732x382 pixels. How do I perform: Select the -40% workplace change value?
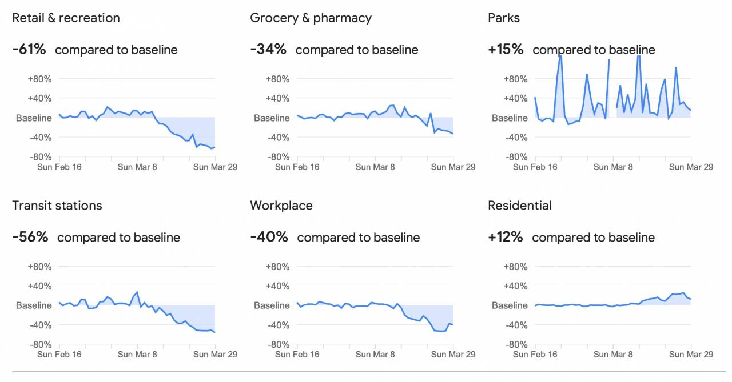point(269,237)
